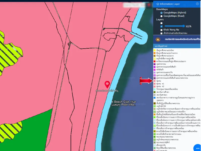This screenshot has height=151, width=201.
Task: Select GoogleMaps (Road) basemap radio
Action: [x=161, y=16]
